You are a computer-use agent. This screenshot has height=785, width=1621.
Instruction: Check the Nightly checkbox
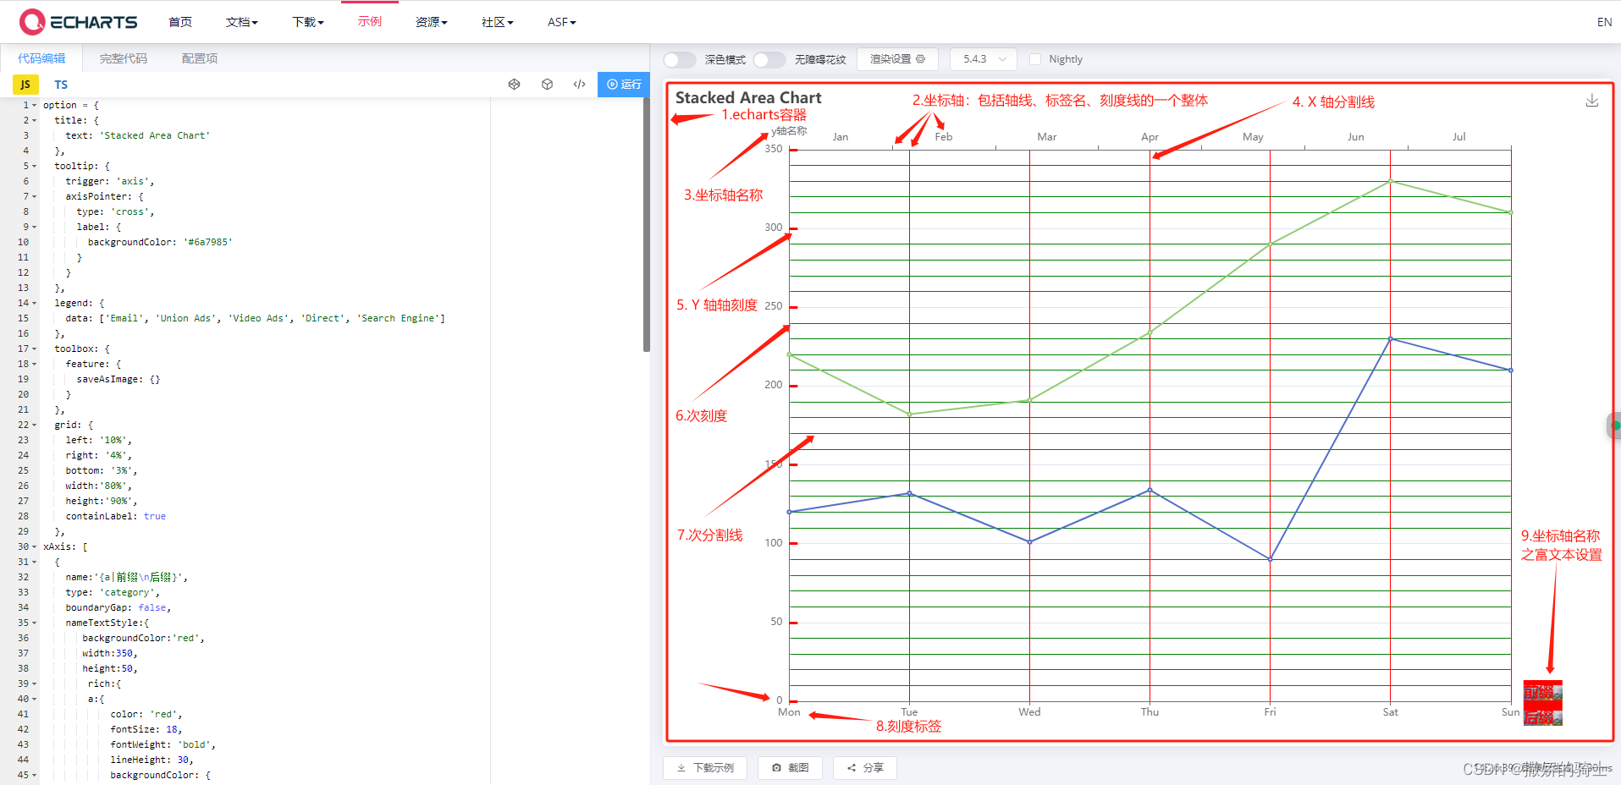pos(1034,58)
